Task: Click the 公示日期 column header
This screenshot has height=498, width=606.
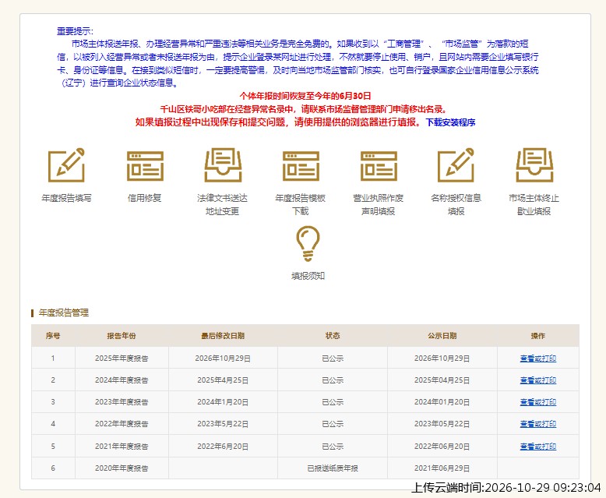Action: coord(442,336)
